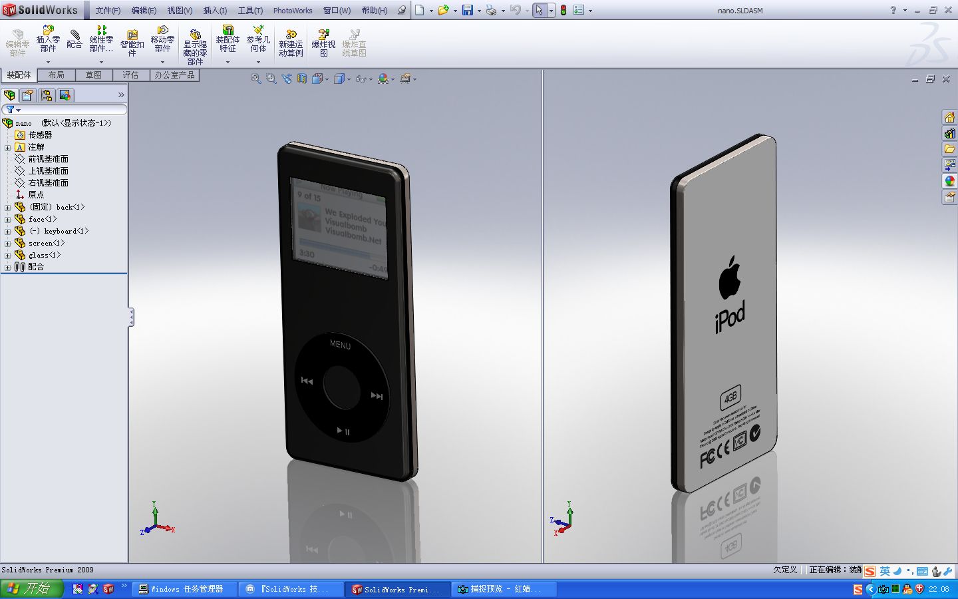958x599 pixels.
Task: Click the Rebuild traffic light icon
Action: pos(563,10)
